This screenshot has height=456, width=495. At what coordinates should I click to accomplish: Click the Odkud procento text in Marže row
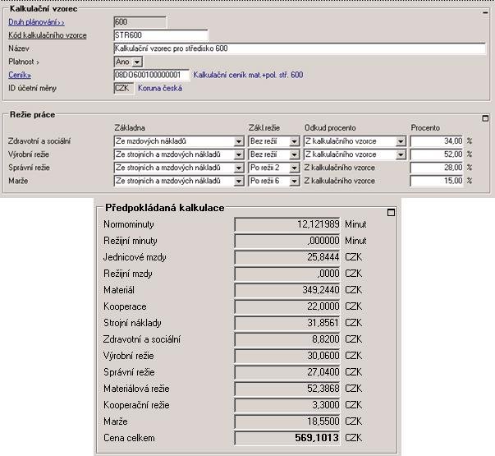pos(340,181)
